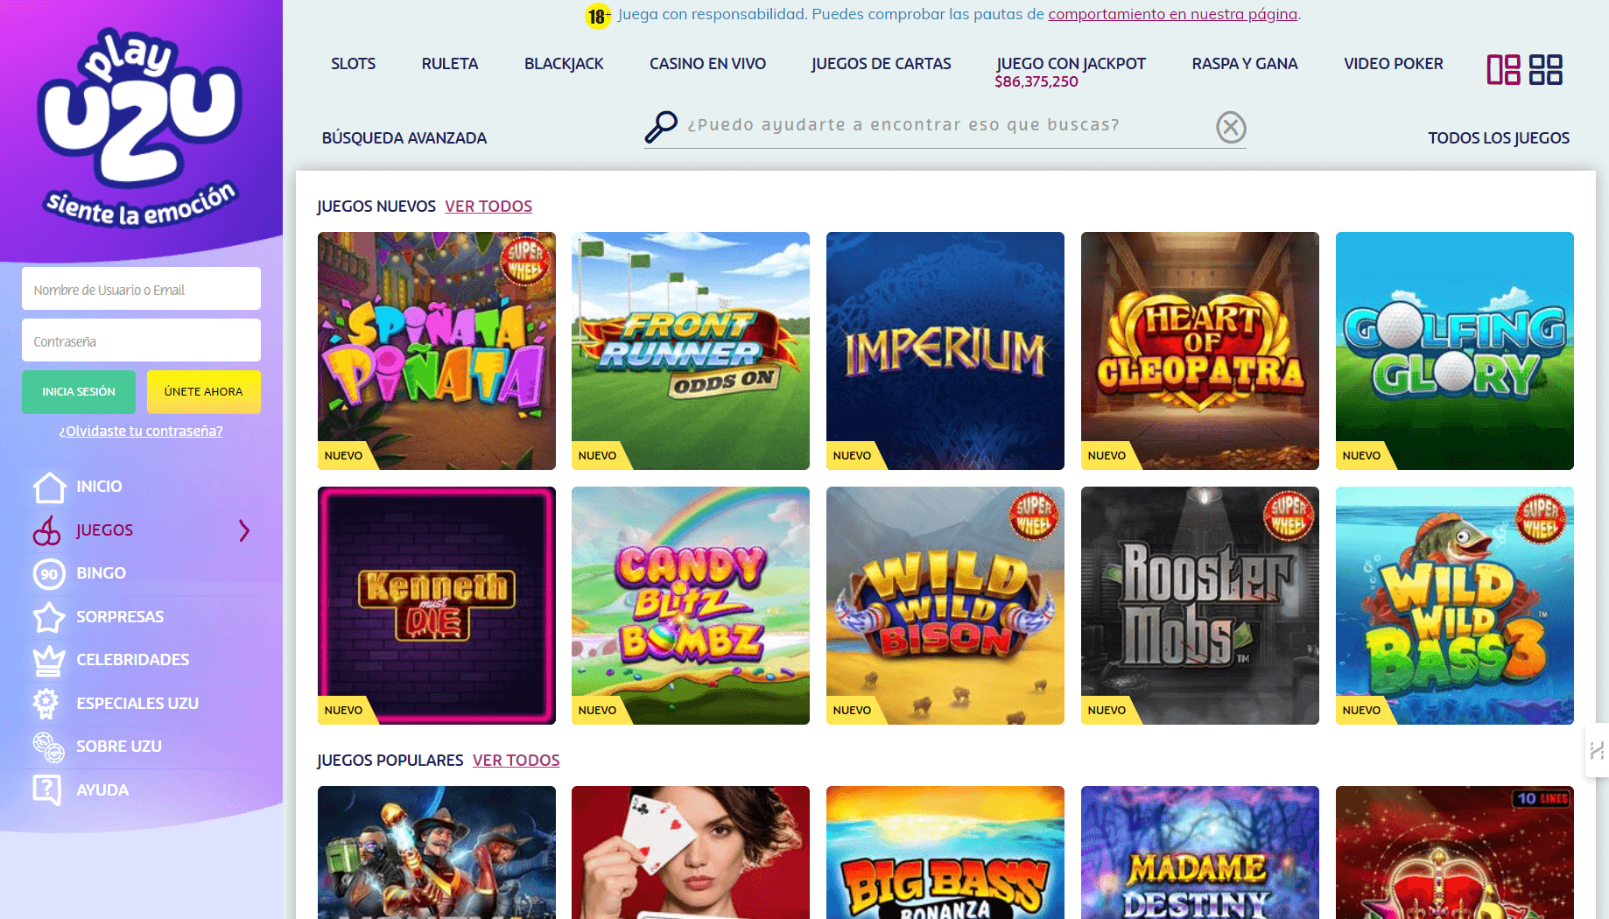Open the ¿Olvidaste tu contraseña? link
The width and height of the screenshot is (1609, 919).
[x=141, y=431]
